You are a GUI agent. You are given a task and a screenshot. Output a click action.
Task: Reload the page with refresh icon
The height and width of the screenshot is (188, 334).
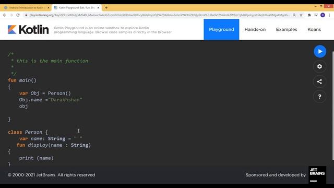18,15
